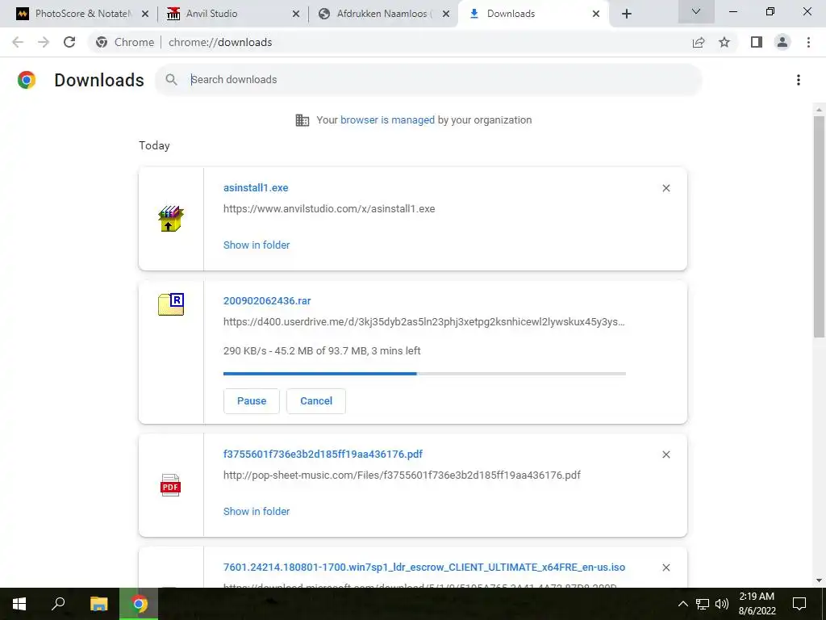Click the Chrome taskbar icon

click(x=139, y=604)
